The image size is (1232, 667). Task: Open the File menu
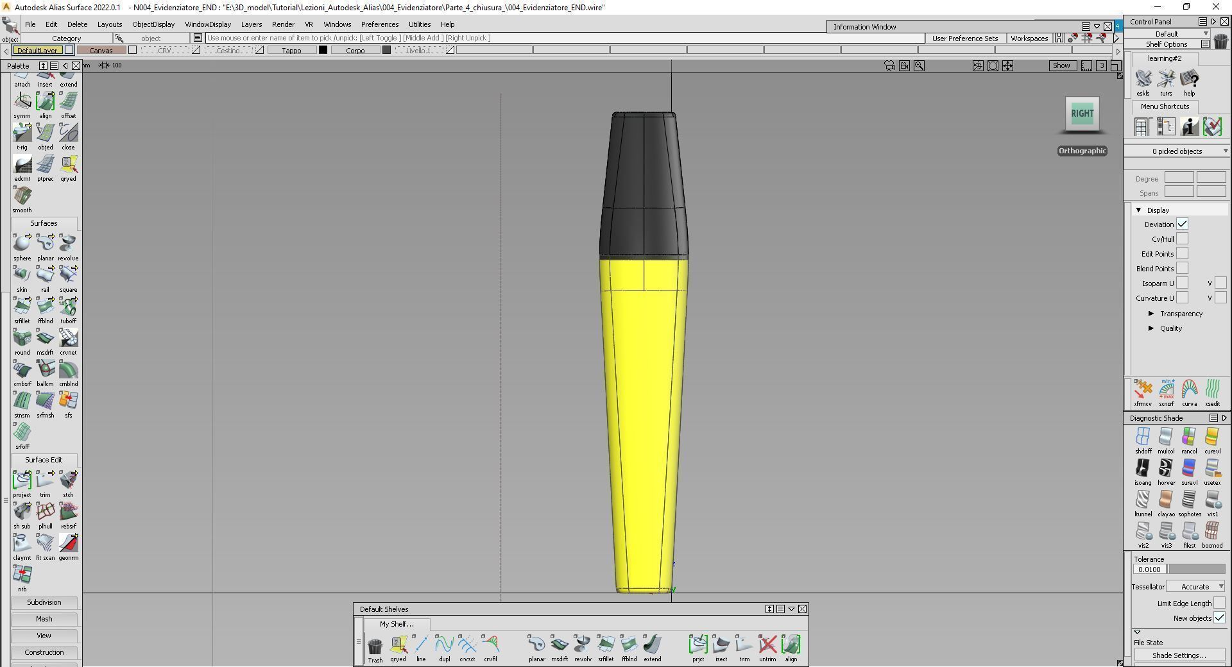30,24
